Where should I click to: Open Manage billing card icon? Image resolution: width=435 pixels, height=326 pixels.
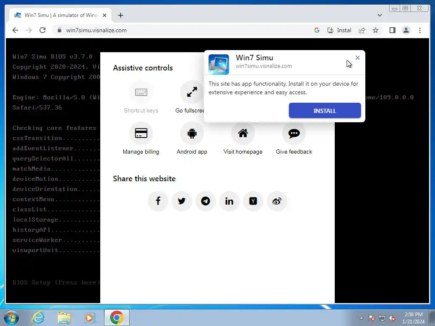pyautogui.click(x=141, y=133)
